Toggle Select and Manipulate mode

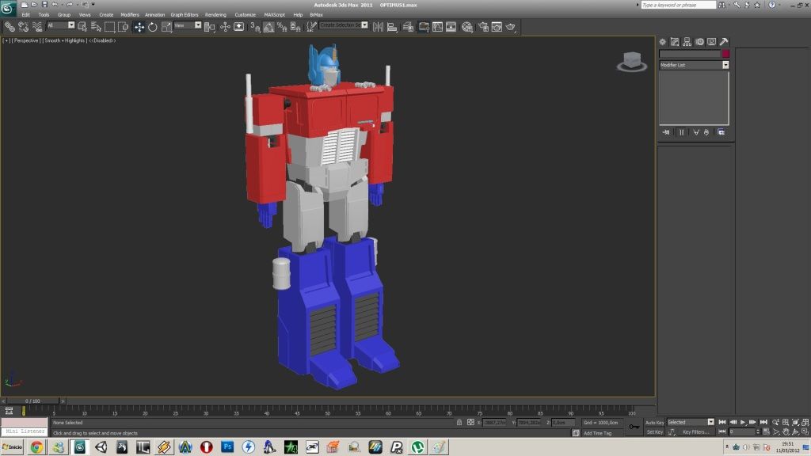(x=225, y=27)
